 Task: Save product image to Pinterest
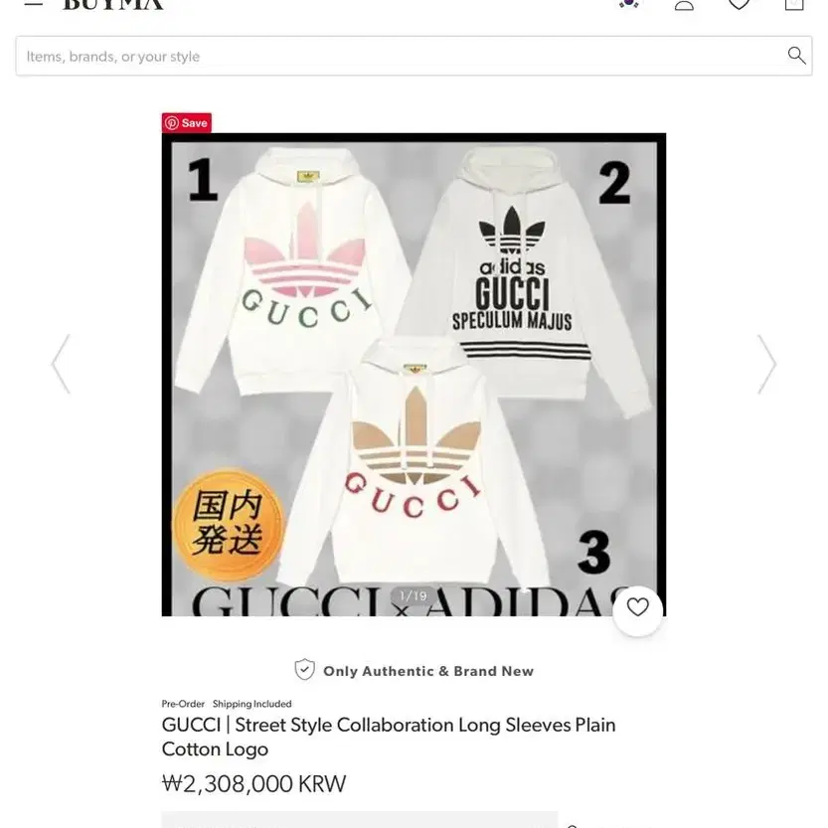click(187, 123)
